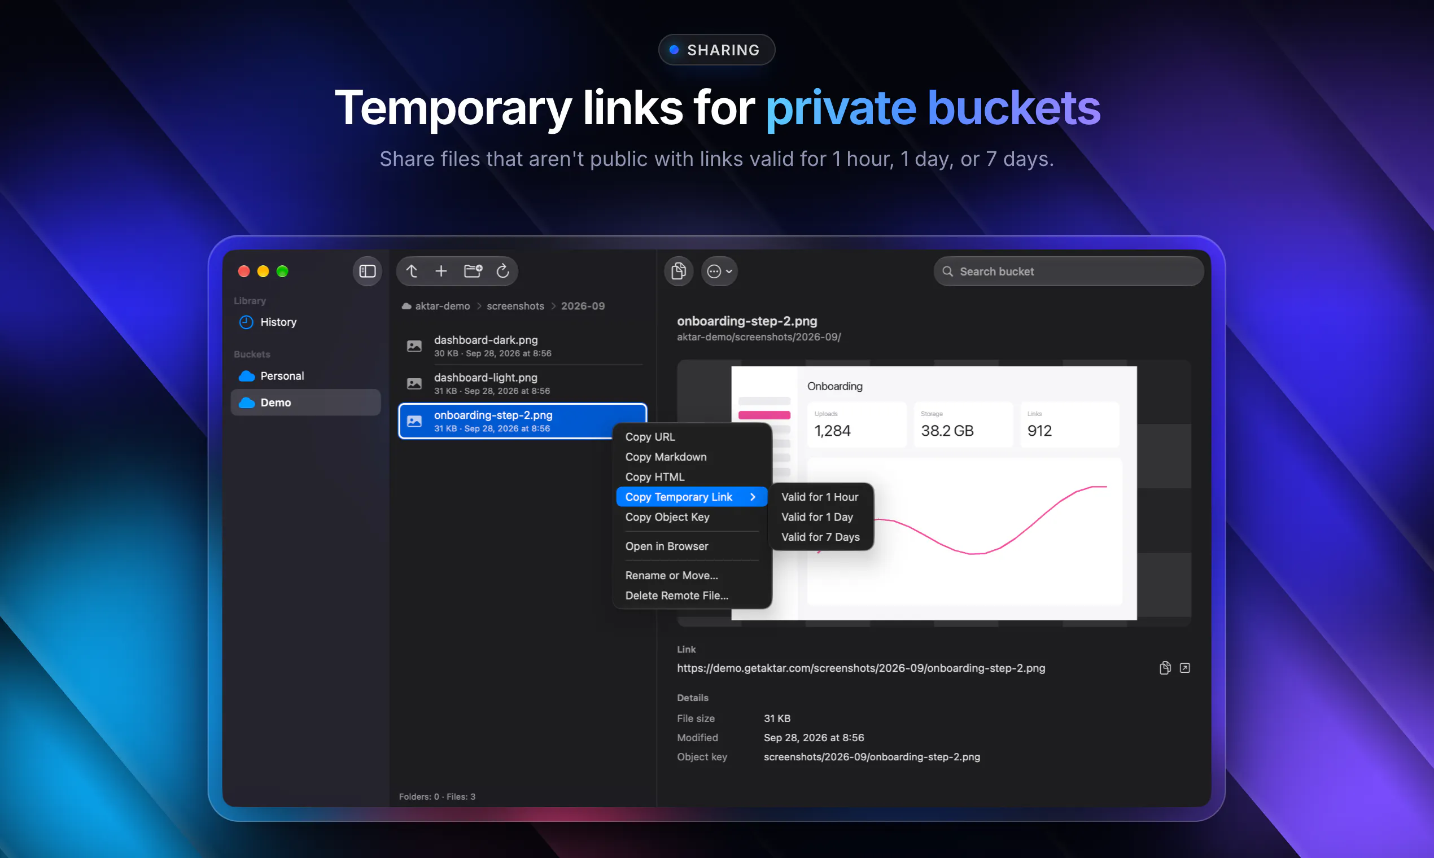Click the Copy Temporary Link submenu chevron
The width and height of the screenshot is (1434, 858).
(x=753, y=497)
